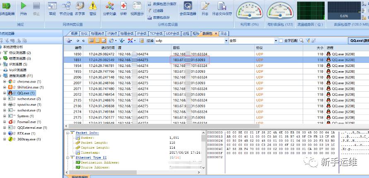369x178 pixels.
Task: Select IP浏览器 (5) tree node
Action: click(x=18, y=64)
